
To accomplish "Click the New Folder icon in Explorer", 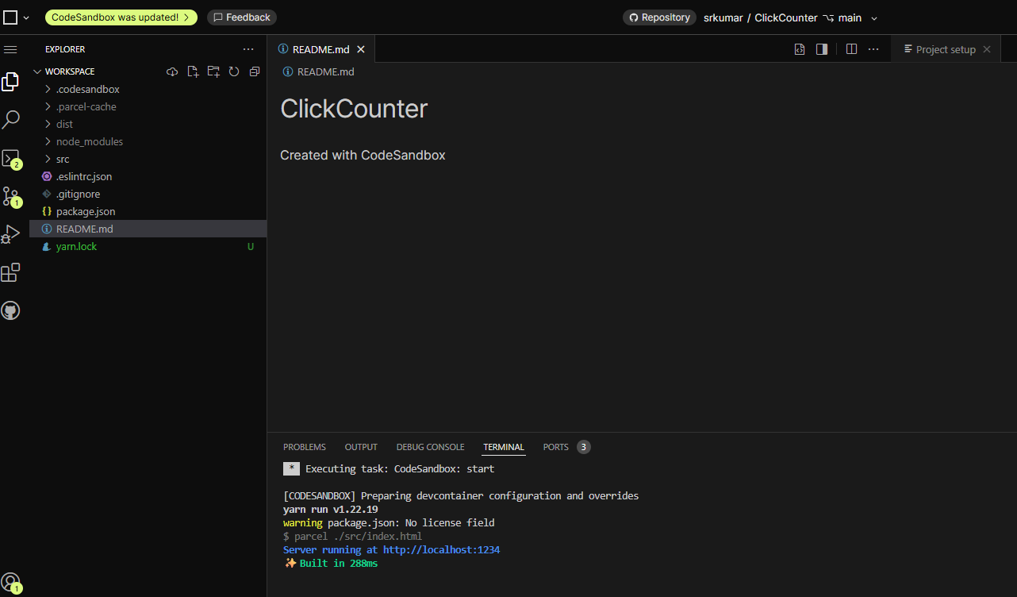I will pyautogui.click(x=213, y=71).
